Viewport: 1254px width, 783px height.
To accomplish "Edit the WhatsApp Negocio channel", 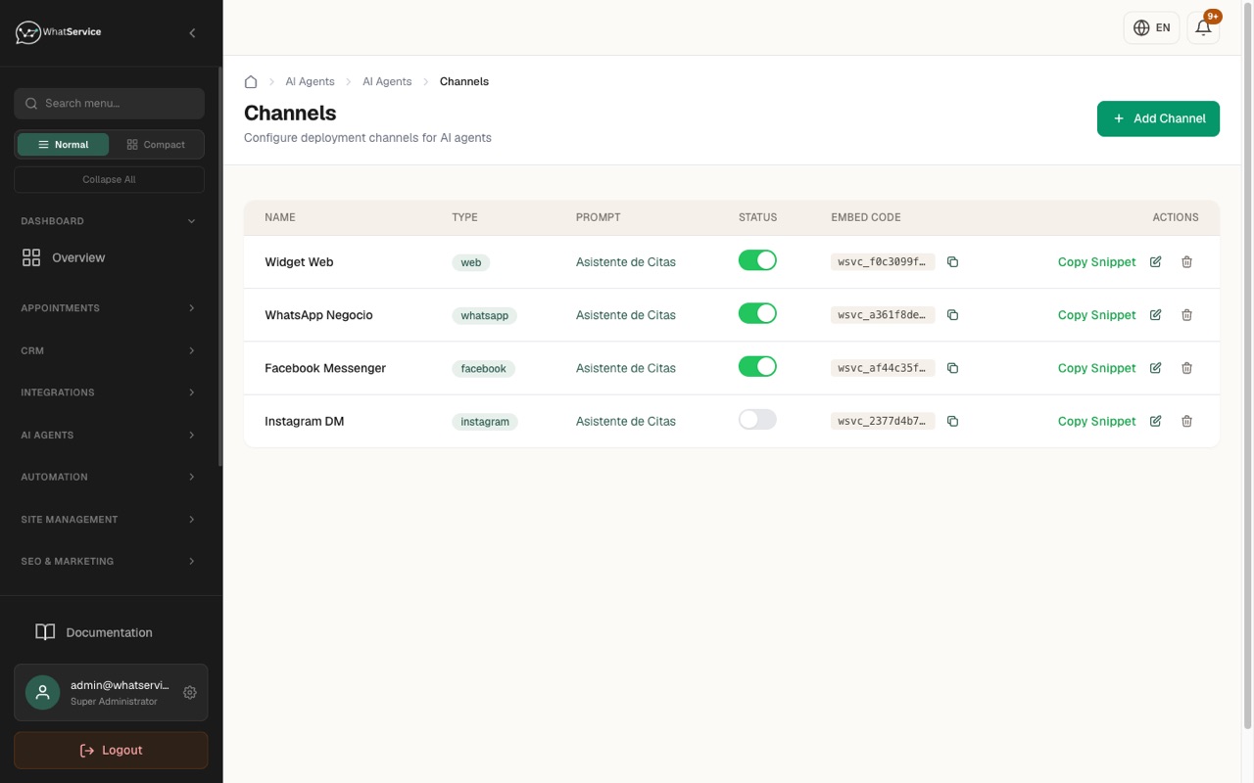I will click(1156, 315).
